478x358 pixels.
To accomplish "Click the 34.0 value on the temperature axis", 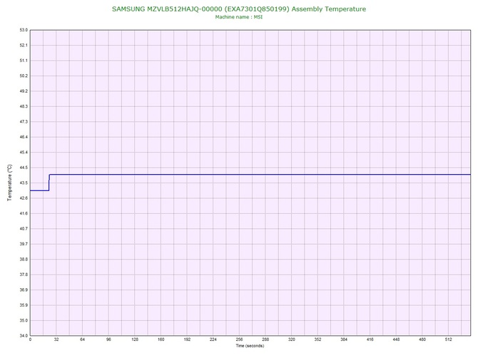I will pyautogui.click(x=24, y=336).
